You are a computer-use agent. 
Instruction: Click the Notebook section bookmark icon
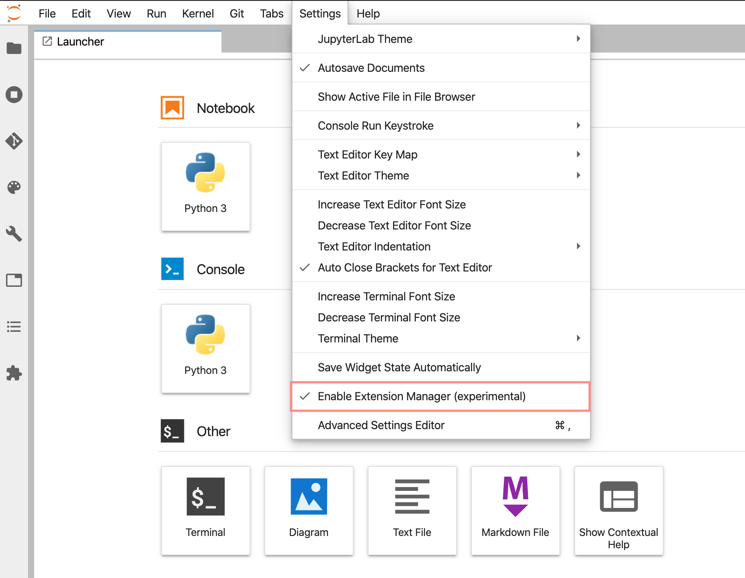pos(172,108)
